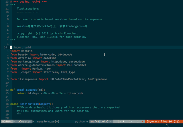This screenshot has width=183, height=127.
Task: Click 'itsdangerous' in the from-import line
Action: [x=27, y=79]
